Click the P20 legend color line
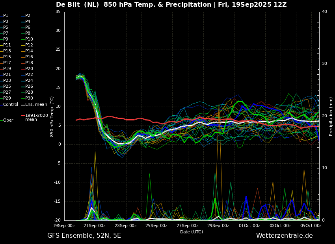Image resolution: width=335 pixels, height=244 pixels. pyautogui.click(x=22, y=69)
